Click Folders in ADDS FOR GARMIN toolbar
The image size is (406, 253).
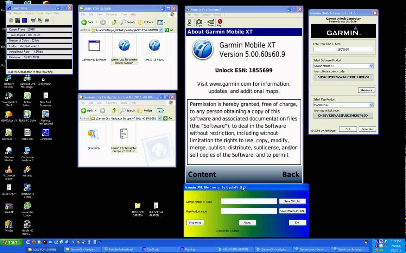pyautogui.click(x=146, y=22)
